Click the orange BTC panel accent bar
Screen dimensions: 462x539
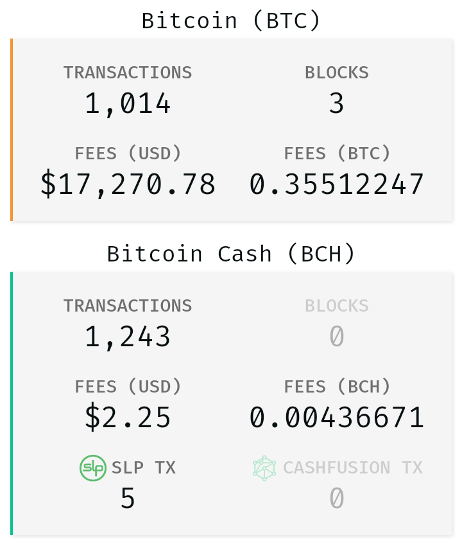pos(12,130)
